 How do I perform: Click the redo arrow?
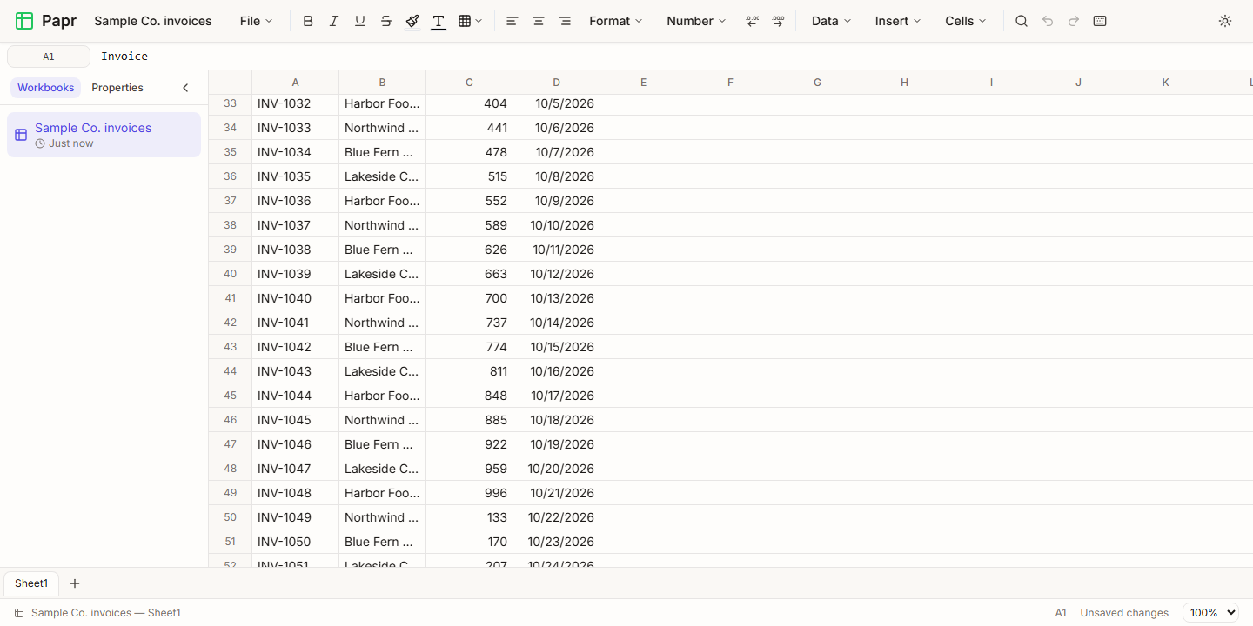click(x=1074, y=21)
